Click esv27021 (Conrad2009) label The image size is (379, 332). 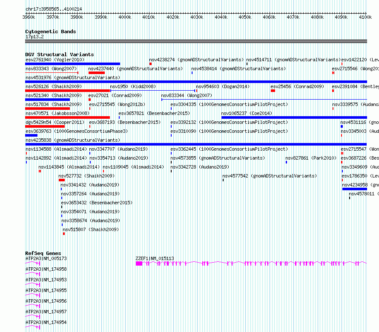(x=115, y=95)
